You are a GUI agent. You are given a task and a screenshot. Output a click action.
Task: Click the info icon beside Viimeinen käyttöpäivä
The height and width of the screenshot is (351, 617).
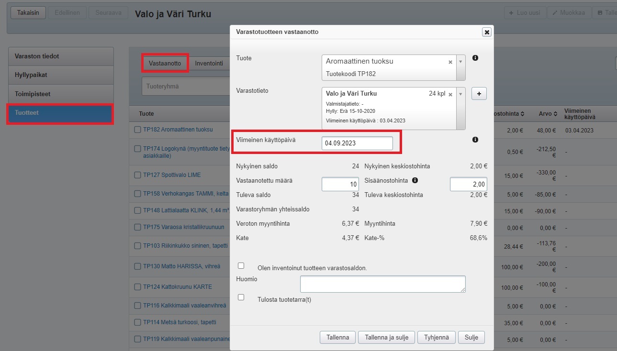[x=475, y=140]
